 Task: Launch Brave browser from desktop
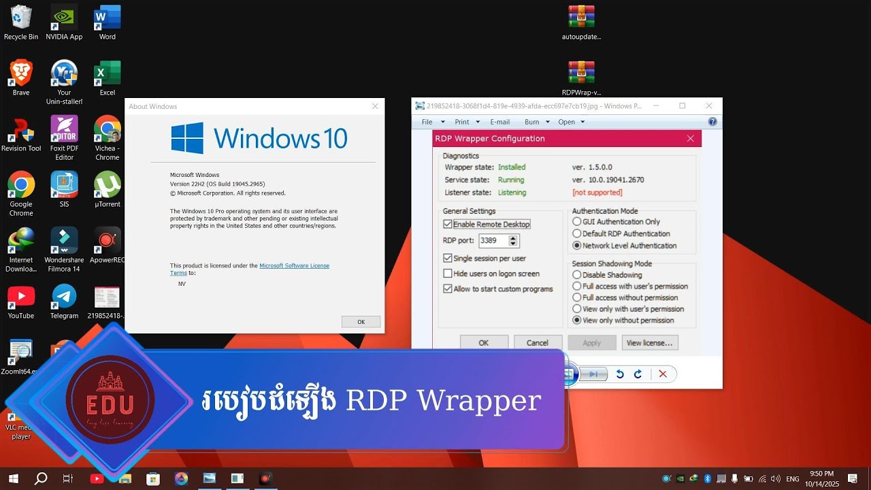point(21,78)
